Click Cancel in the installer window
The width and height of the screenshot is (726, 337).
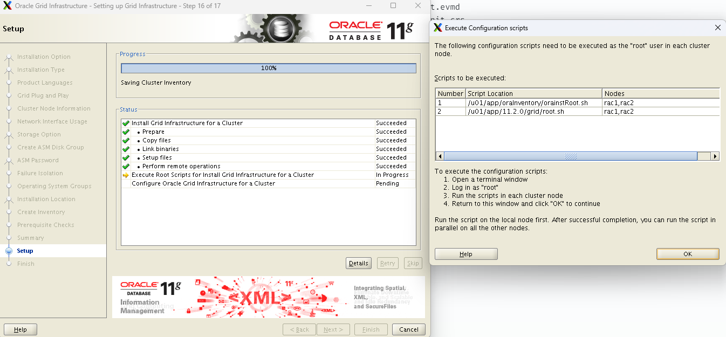click(409, 329)
